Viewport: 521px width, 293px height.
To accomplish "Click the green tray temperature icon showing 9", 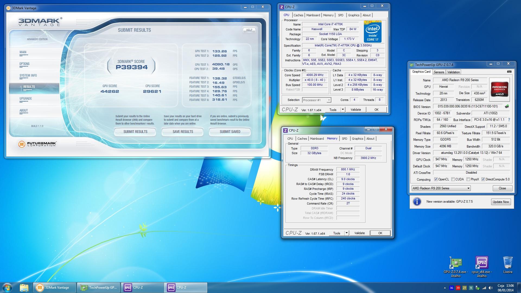I will pos(471,288).
